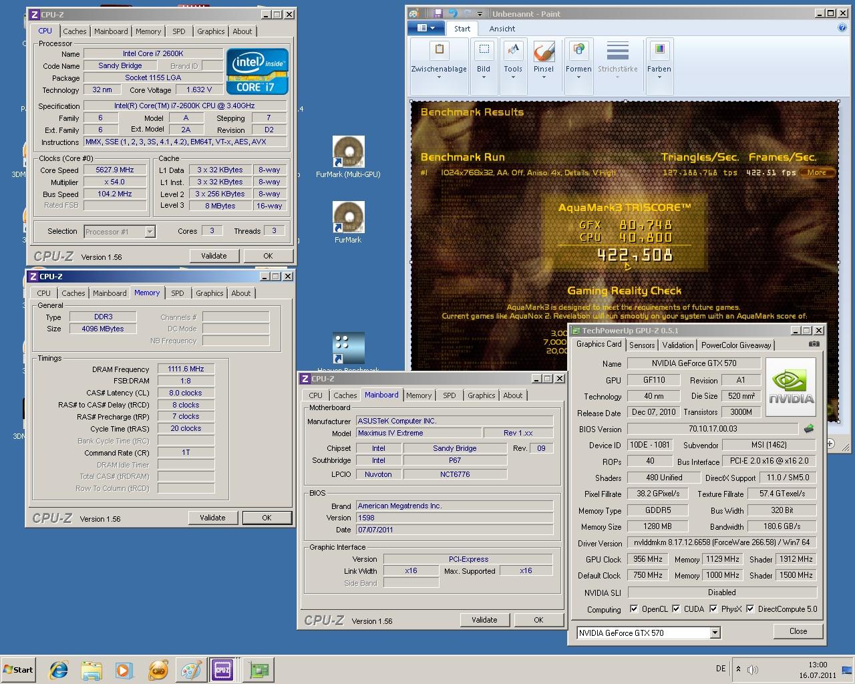855x684 pixels.
Task: Click Validate in the CPU-Z Mainboard window
Action: pyautogui.click(x=484, y=620)
